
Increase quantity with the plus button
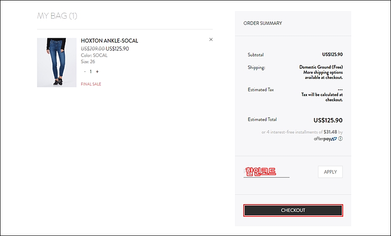(x=97, y=71)
